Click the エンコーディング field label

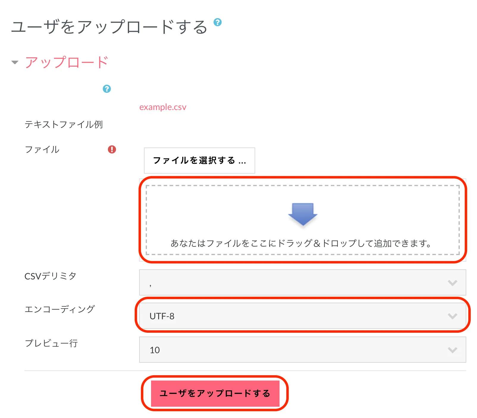[59, 309]
